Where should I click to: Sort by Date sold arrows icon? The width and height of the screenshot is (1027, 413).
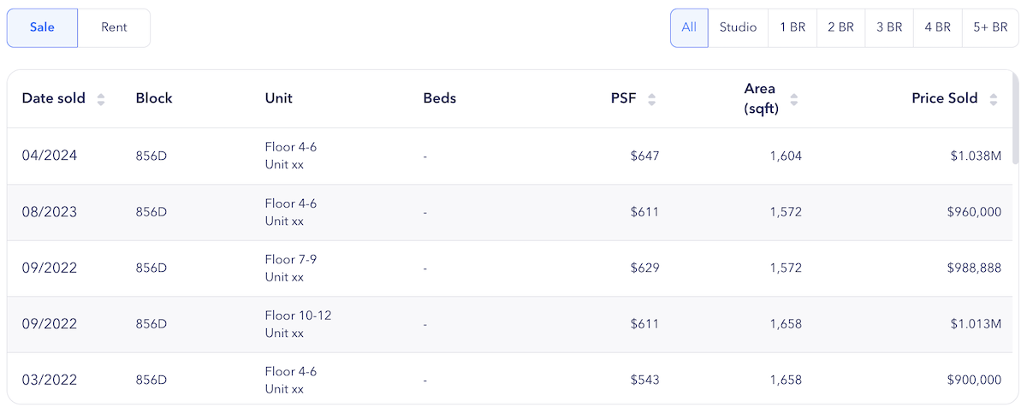101,99
